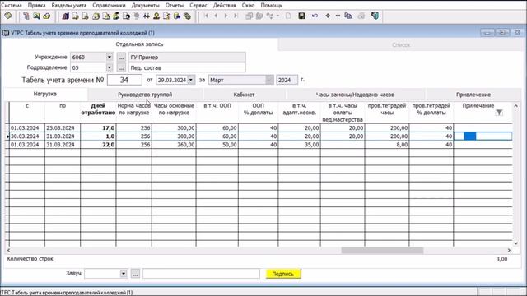This screenshot has width=527, height=296.
Task: Click the table scroll down arrow
Action: (x=516, y=243)
